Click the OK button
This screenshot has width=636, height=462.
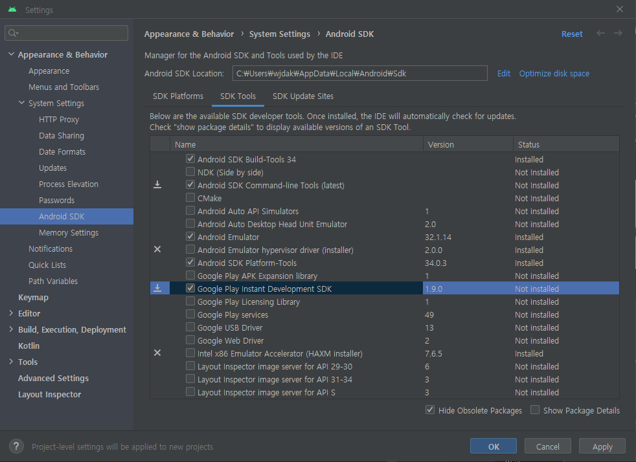(x=494, y=446)
